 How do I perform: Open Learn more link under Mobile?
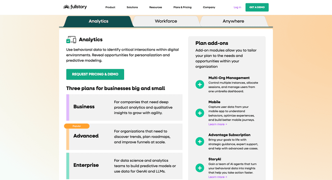click(x=217, y=124)
